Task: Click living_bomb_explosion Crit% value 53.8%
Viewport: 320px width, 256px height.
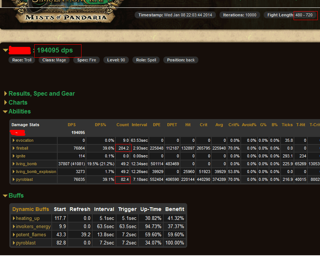Action: 234,172
